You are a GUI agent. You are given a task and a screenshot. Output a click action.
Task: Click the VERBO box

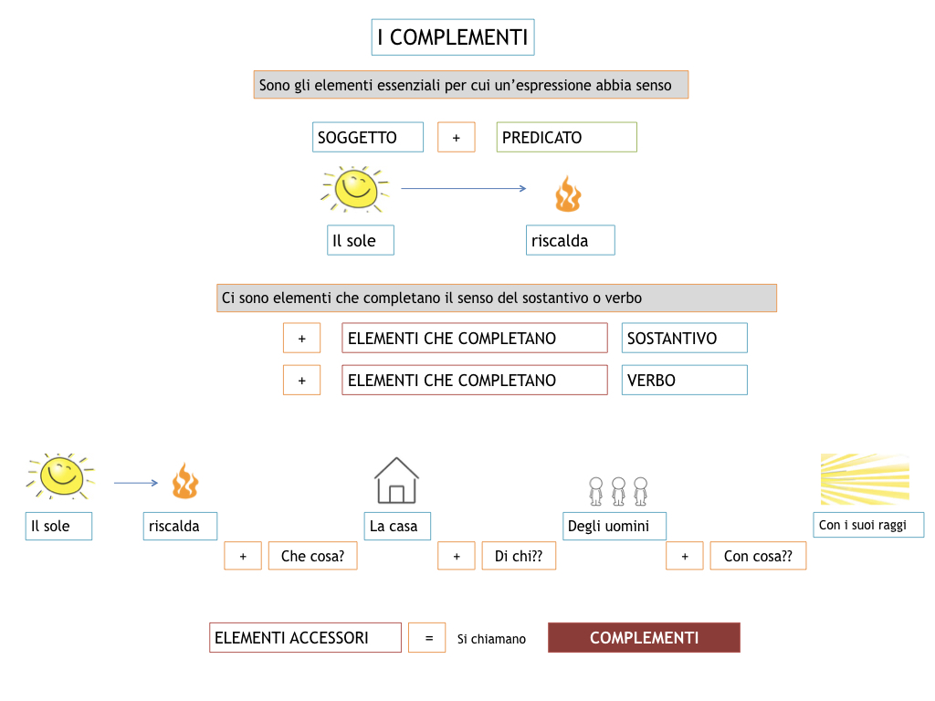click(x=685, y=380)
